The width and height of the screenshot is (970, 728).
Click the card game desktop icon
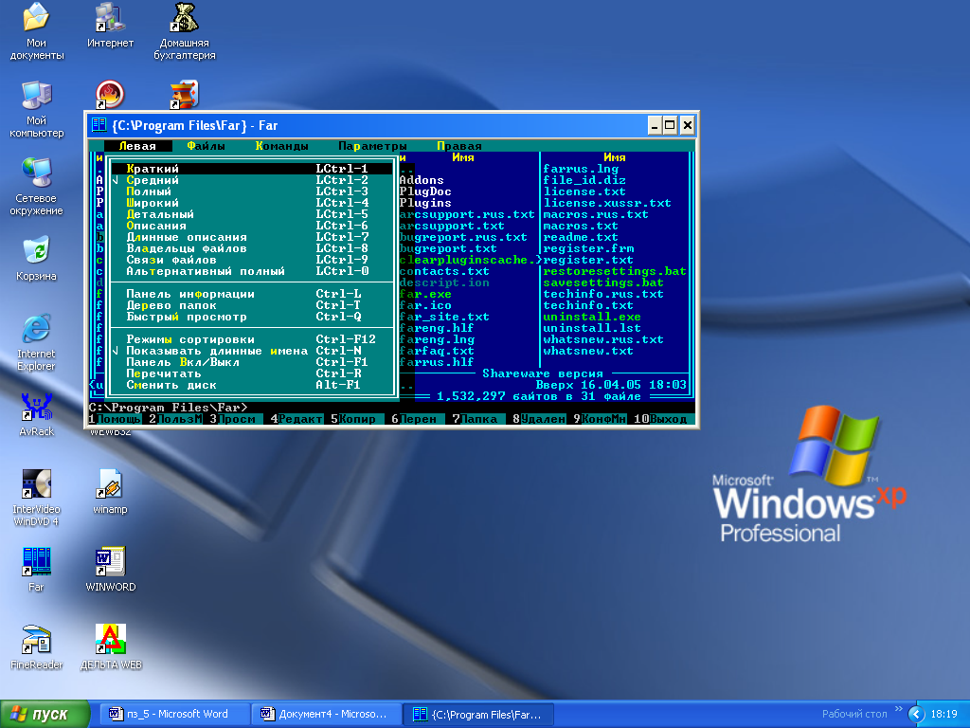pos(185,95)
